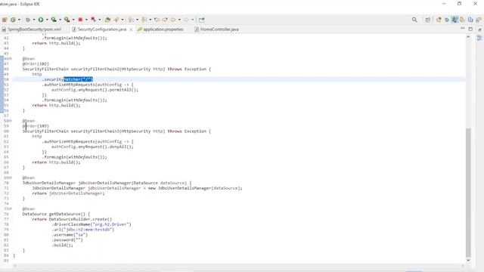484x272 pixels.
Task: Click the Open Perspective icon
Action: [427, 20]
